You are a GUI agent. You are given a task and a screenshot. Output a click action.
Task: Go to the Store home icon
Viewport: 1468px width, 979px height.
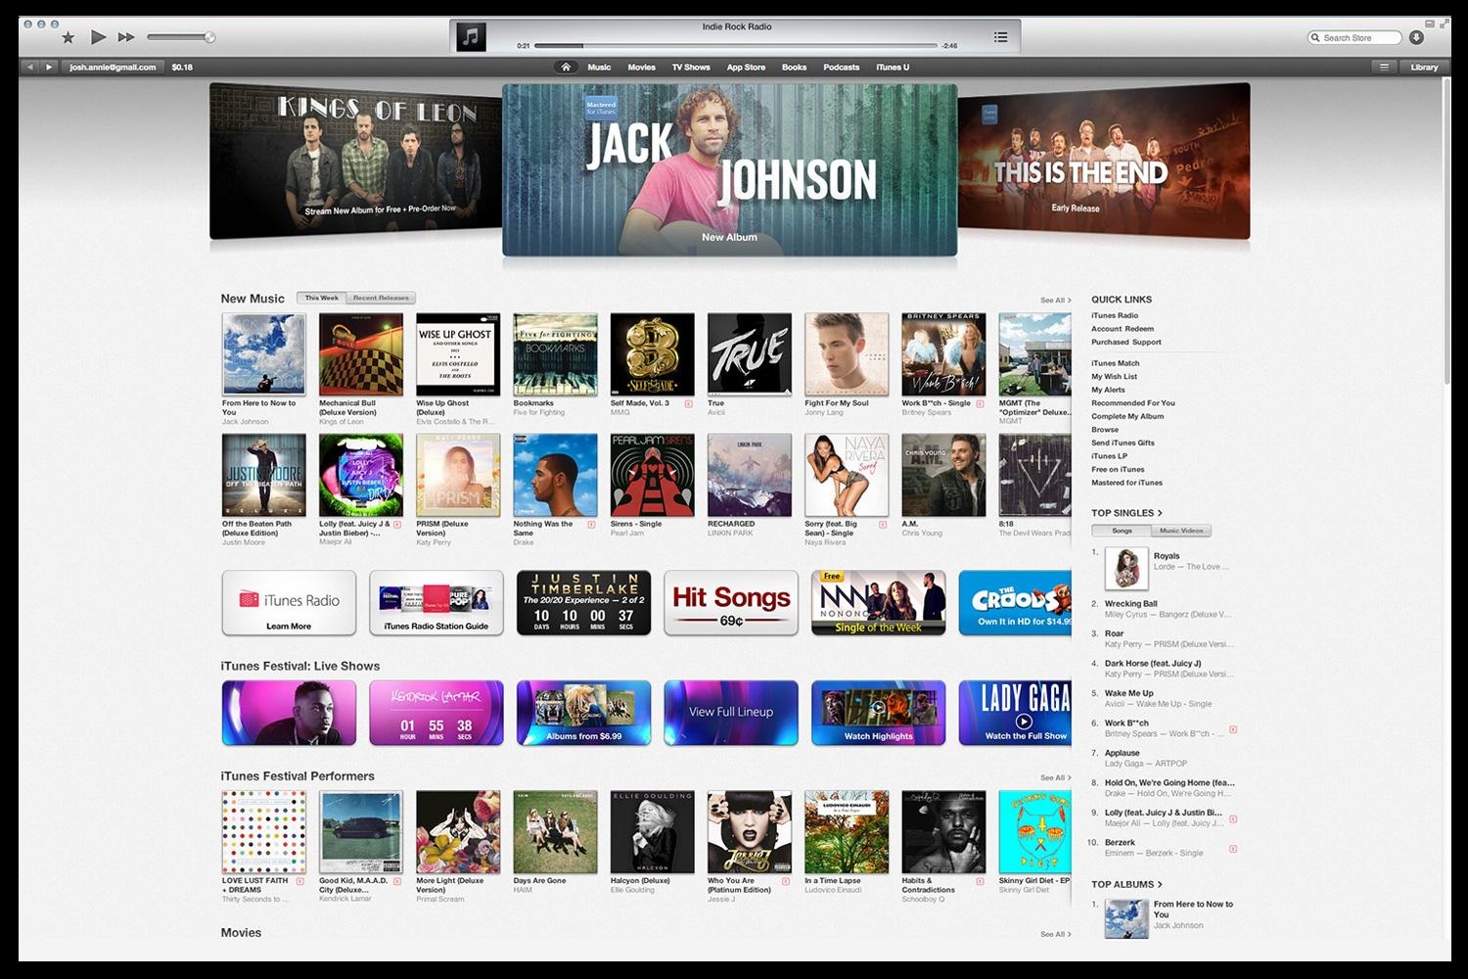tap(566, 68)
